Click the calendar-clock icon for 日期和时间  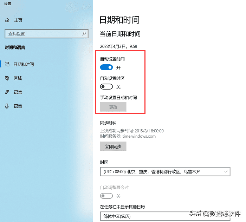point(7,64)
